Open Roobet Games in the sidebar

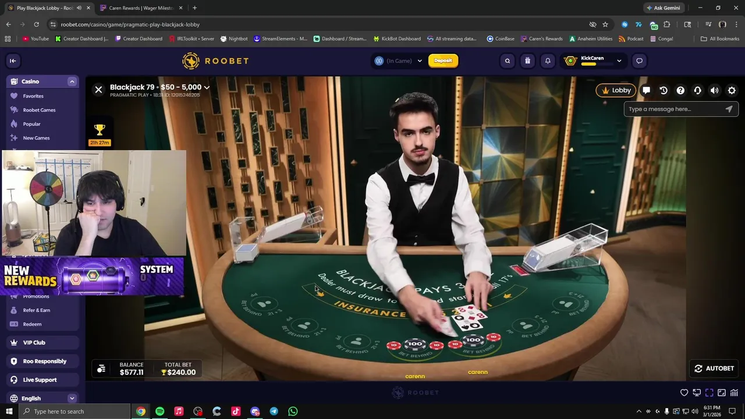pyautogui.click(x=39, y=110)
